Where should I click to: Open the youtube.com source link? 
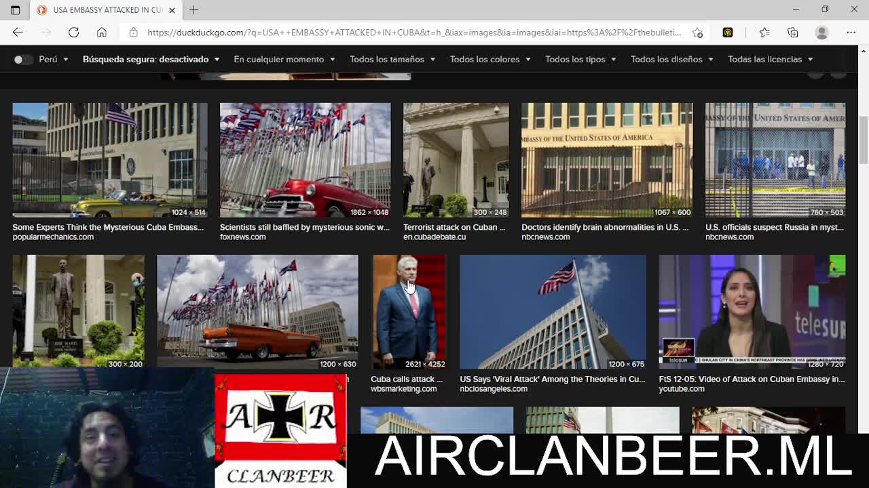682,388
